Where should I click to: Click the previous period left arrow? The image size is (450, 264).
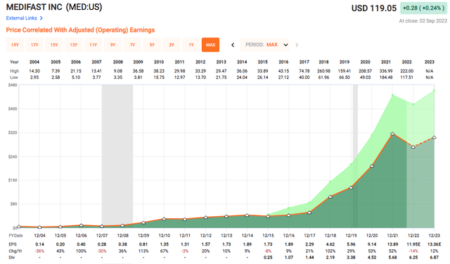pos(233,45)
